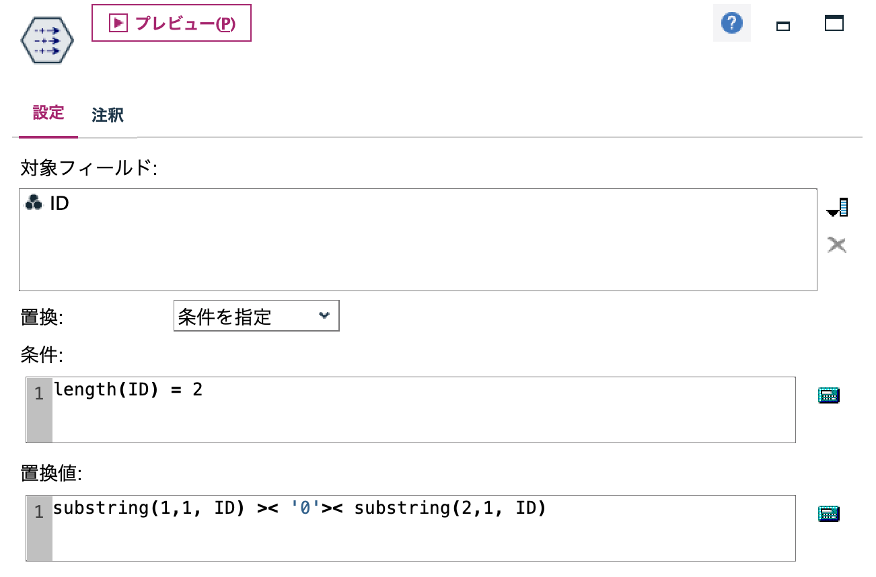
Task: Remove the ID field using the X icon
Action: click(x=836, y=244)
